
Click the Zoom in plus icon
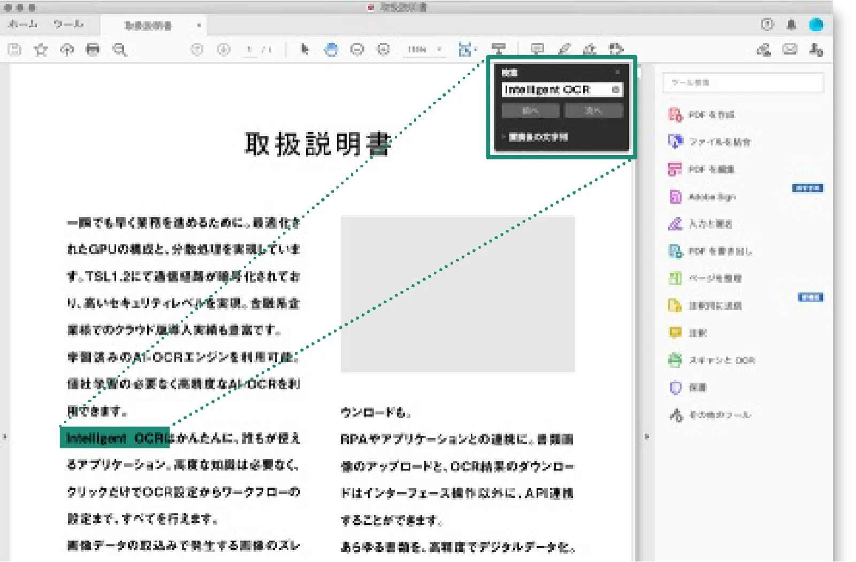click(x=383, y=50)
